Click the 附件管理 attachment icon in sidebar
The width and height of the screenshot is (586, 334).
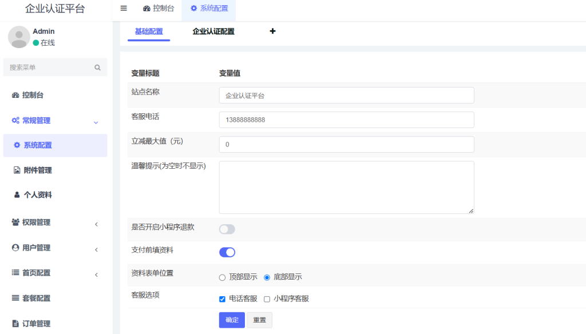point(17,170)
